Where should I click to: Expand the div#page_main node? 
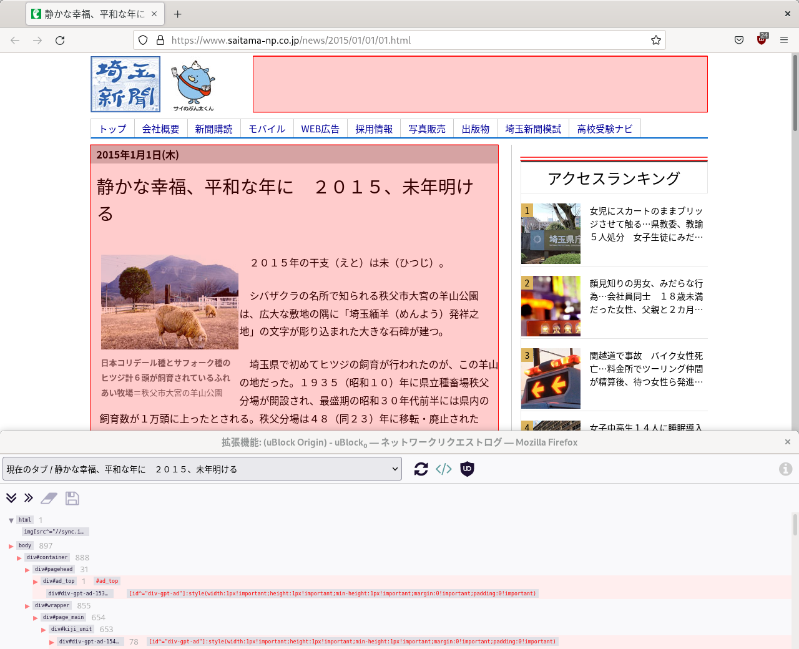click(x=36, y=618)
